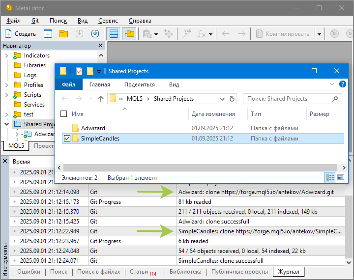Click the Explorer refresh button
Screen dimensions: 354x280
(232, 99)
